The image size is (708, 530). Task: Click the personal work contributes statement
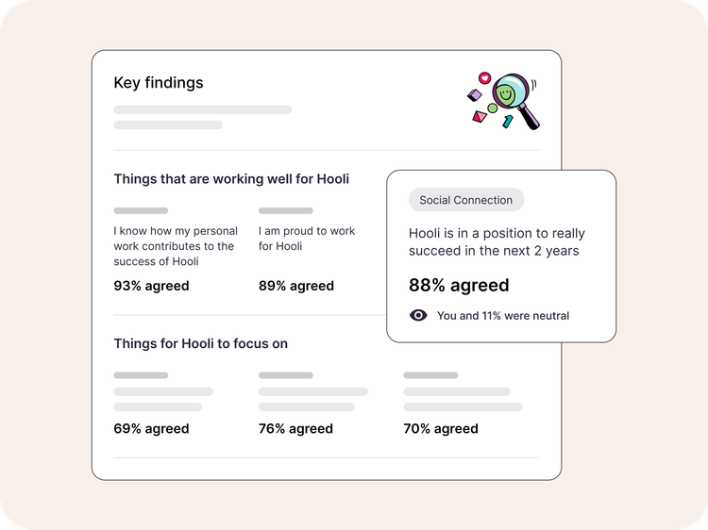coord(175,246)
